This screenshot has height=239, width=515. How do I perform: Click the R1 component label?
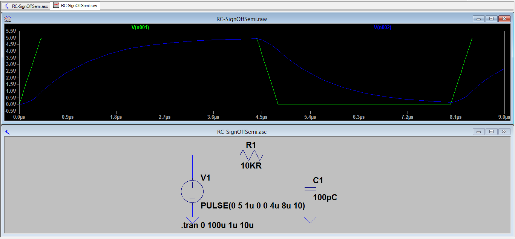251,145
